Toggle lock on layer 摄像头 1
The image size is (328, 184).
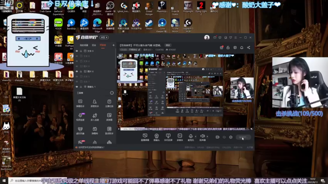(x=81, y=87)
